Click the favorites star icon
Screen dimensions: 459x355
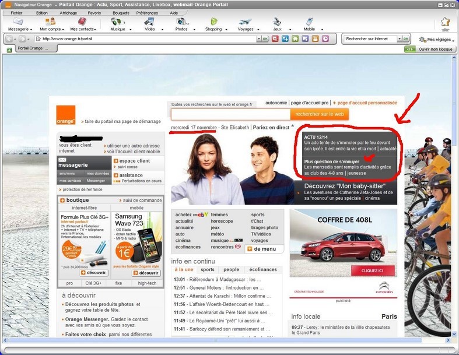(445, 22)
